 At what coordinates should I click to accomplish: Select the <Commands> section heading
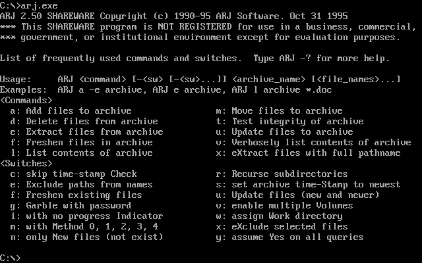click(x=26, y=101)
